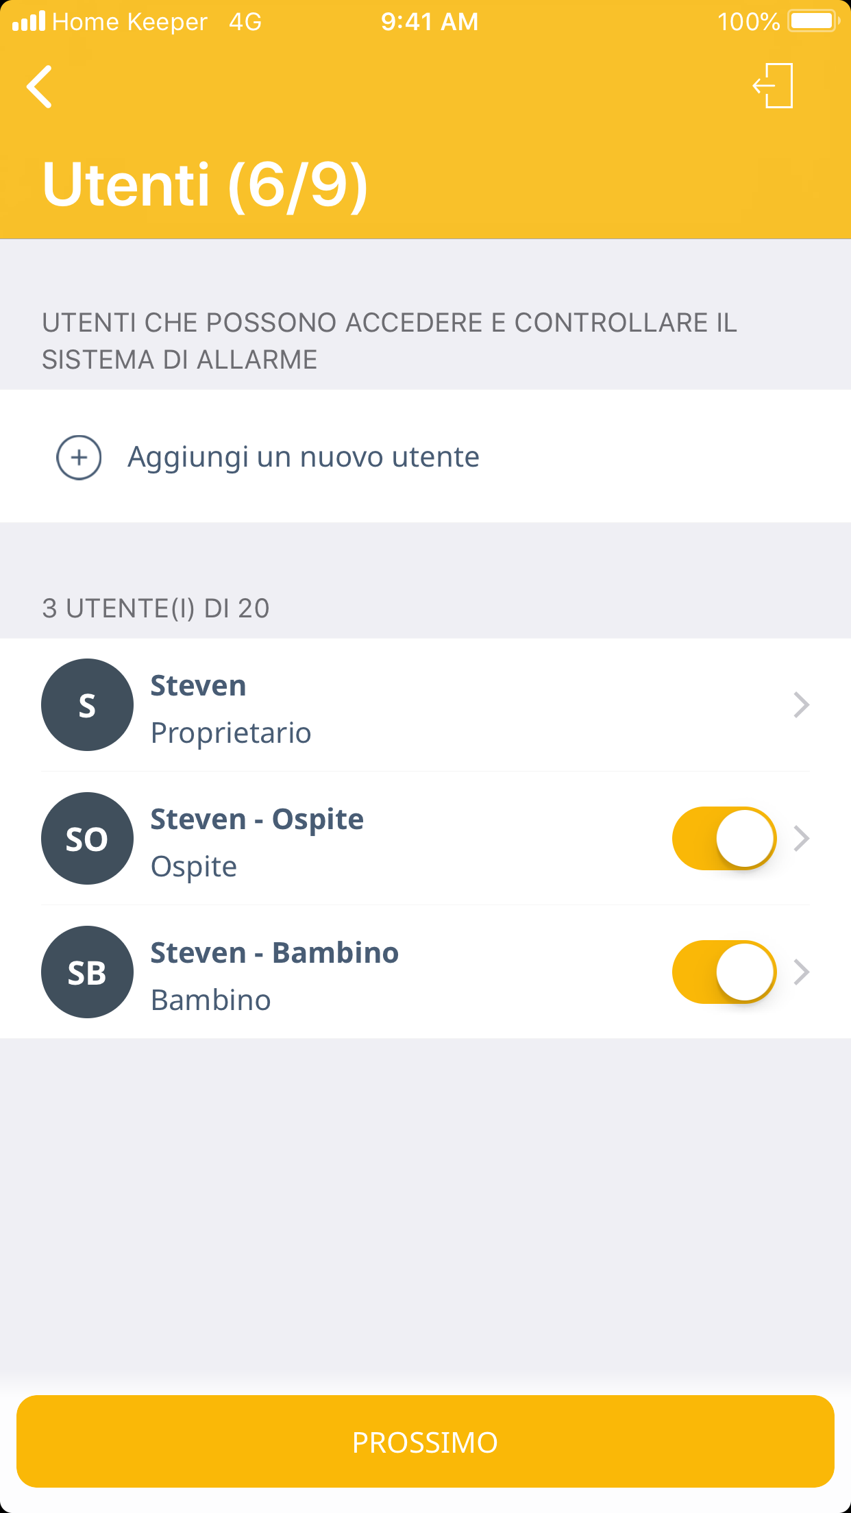Disable the Steven - Ospite toggle

coord(724,838)
